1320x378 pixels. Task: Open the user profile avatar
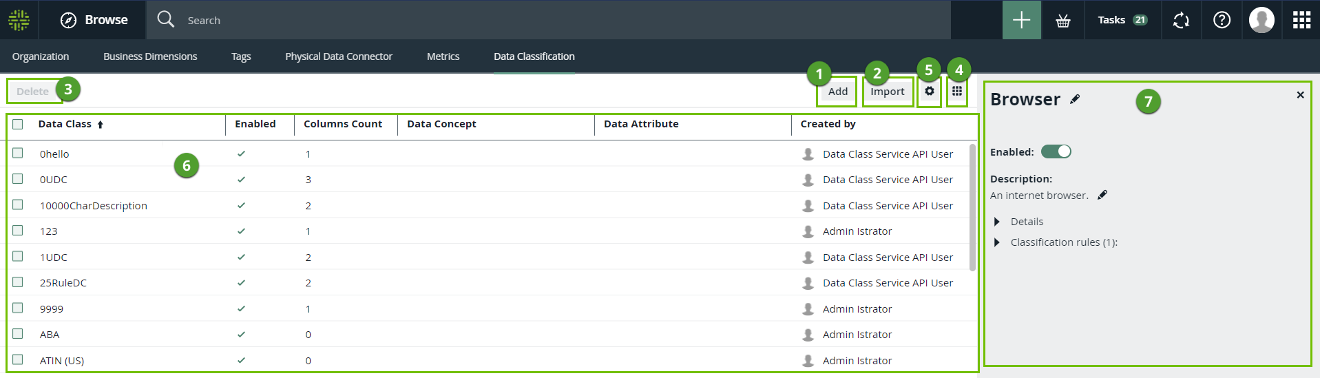click(1261, 21)
